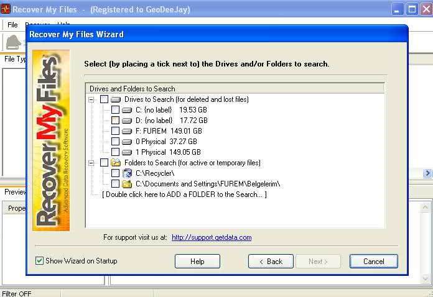
Task: Tick the D: (no label) drive checkbox
Action: pos(115,121)
